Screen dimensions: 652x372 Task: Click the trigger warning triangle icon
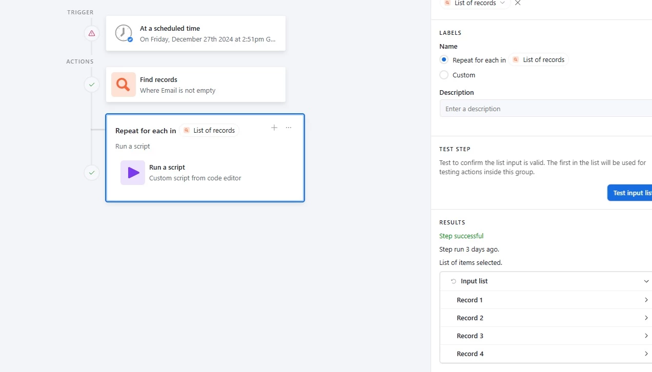[92, 33]
